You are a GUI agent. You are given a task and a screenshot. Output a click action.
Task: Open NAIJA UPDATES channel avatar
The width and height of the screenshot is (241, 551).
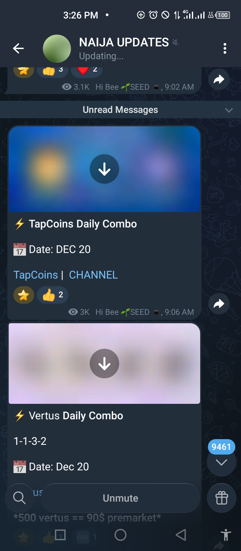click(x=57, y=49)
